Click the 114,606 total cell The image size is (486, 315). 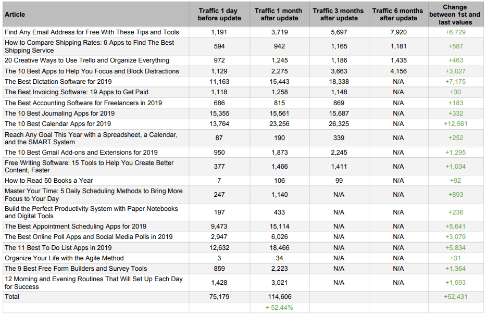(279, 297)
